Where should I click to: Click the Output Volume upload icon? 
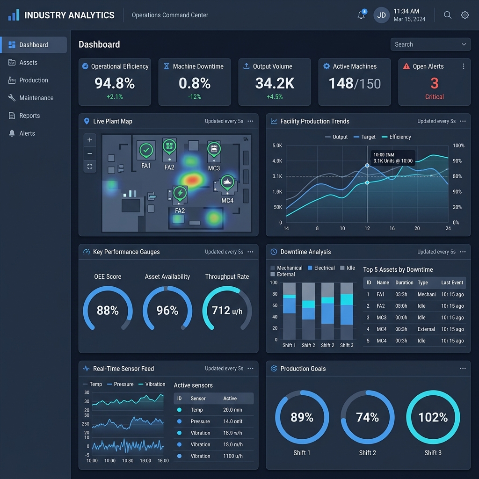pyautogui.click(x=246, y=66)
